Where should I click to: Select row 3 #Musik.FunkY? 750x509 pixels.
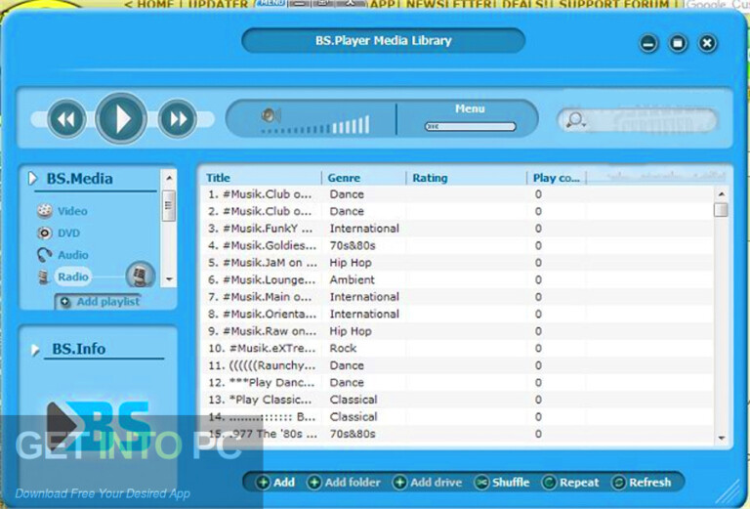457,229
